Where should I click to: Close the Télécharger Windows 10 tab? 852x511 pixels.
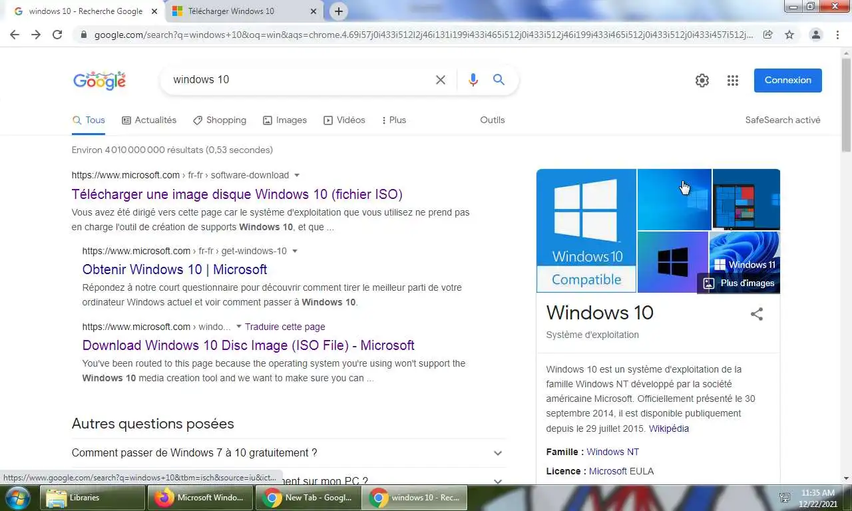click(312, 11)
